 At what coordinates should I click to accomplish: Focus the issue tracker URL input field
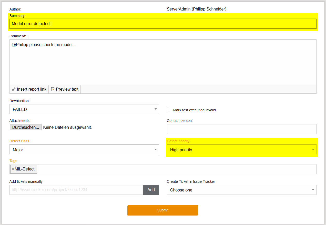76,190
